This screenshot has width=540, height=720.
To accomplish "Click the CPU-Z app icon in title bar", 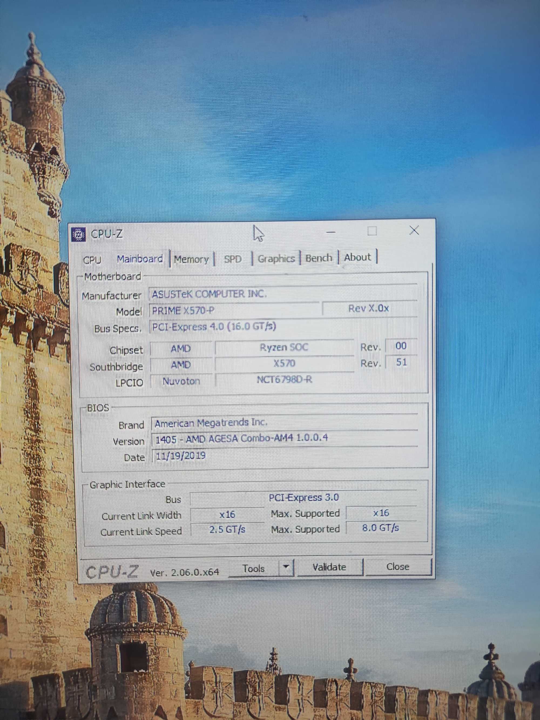I will click(x=78, y=234).
